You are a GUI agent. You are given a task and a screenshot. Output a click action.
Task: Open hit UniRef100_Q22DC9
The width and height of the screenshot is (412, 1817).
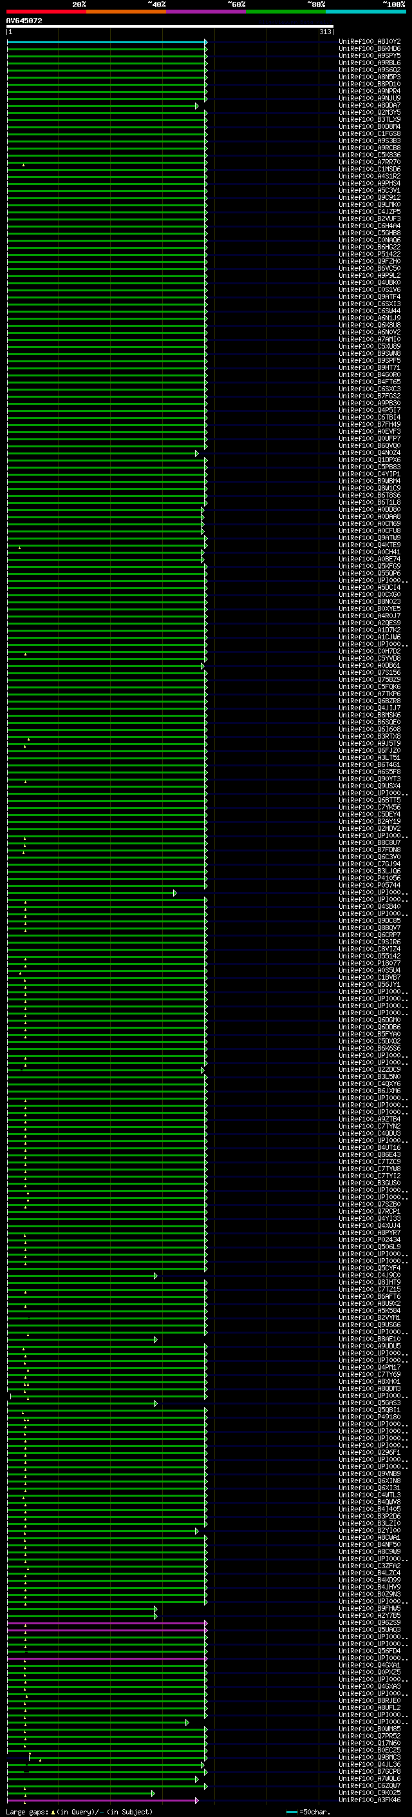370,1070
